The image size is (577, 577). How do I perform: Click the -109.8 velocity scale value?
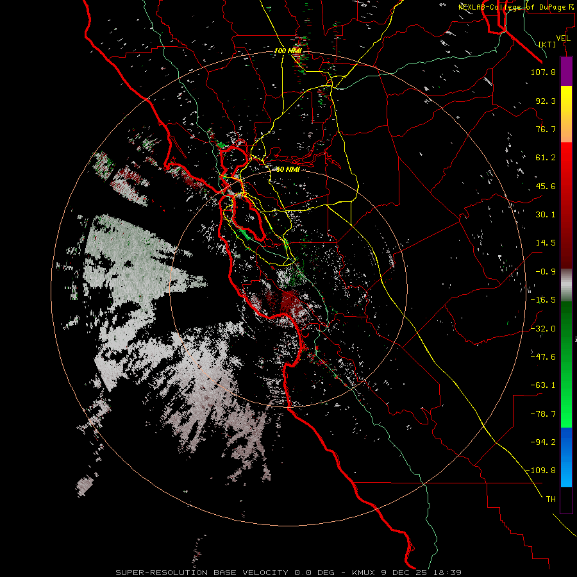(x=541, y=471)
